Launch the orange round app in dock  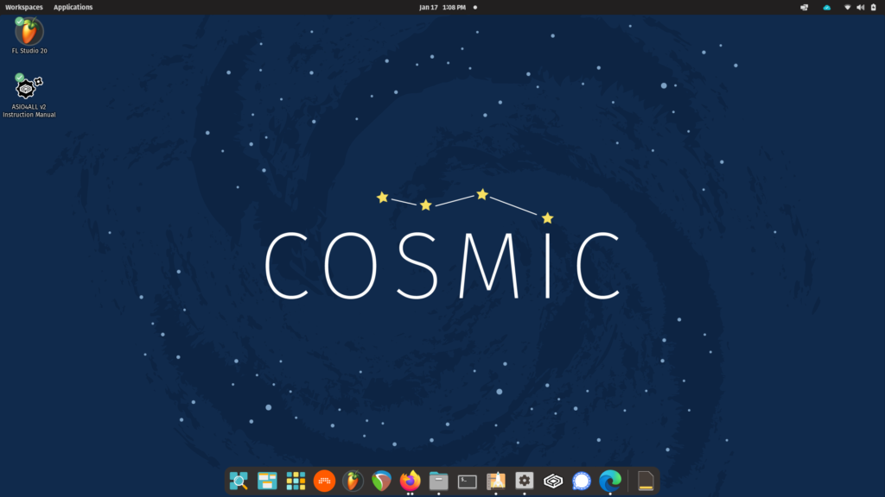click(x=324, y=481)
